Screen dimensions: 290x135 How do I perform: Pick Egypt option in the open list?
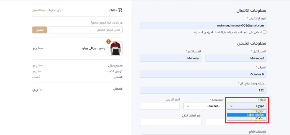click(246, 111)
